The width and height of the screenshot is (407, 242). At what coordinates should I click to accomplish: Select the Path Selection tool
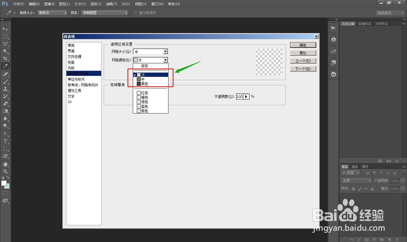click(5, 149)
